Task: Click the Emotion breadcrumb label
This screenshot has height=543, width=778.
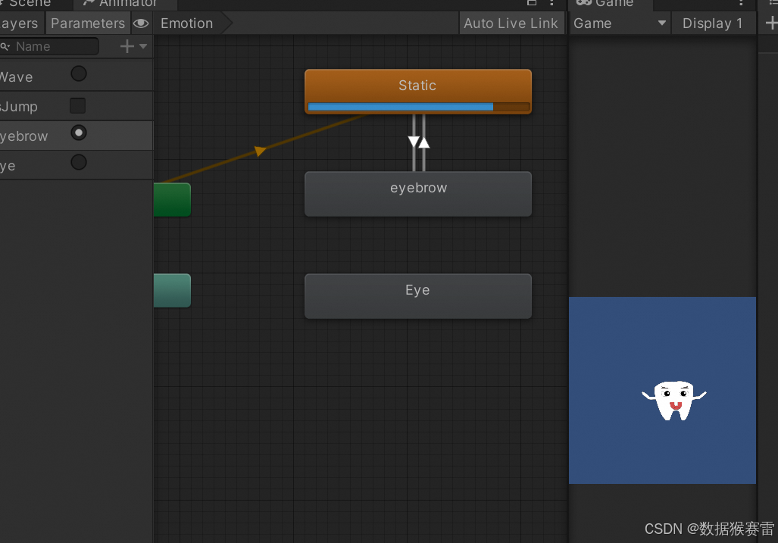Action: pyautogui.click(x=186, y=23)
